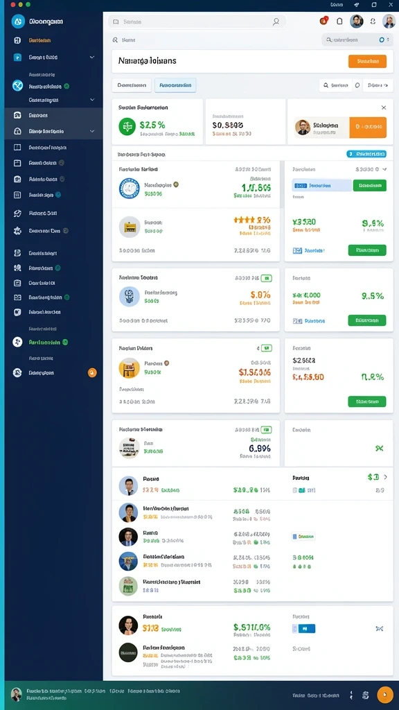The image size is (399, 710).
Task: Select the white circular icon beside green sidebar label
Action: click(17, 342)
